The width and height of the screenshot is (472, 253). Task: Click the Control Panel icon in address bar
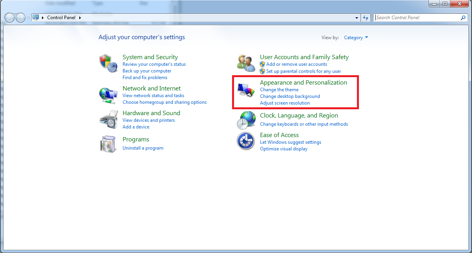(36, 17)
